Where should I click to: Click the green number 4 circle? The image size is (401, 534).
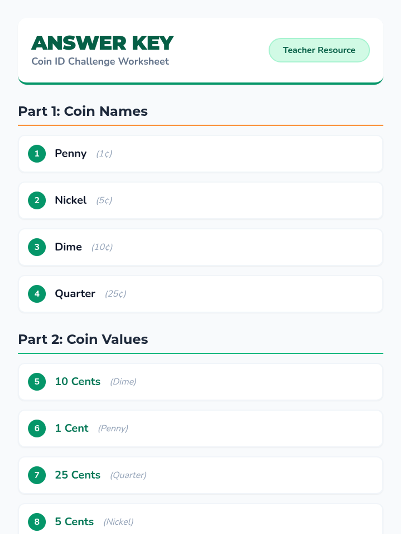(37, 294)
